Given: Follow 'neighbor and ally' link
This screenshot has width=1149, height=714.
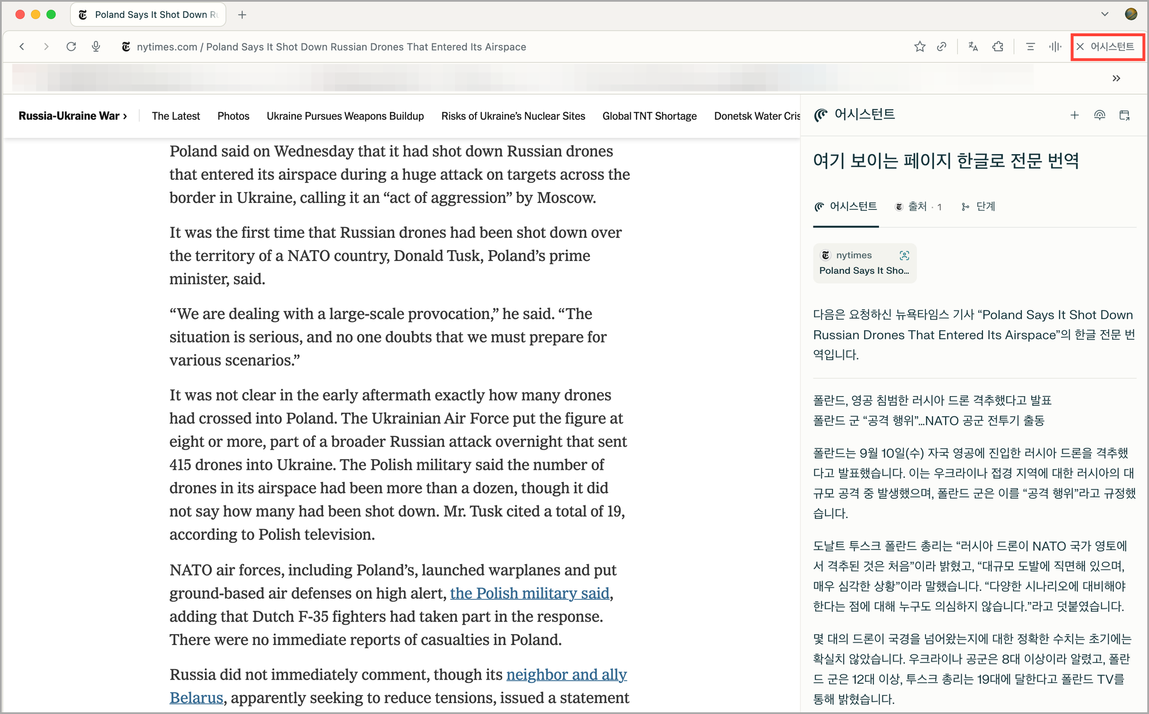Looking at the screenshot, I should tap(566, 674).
